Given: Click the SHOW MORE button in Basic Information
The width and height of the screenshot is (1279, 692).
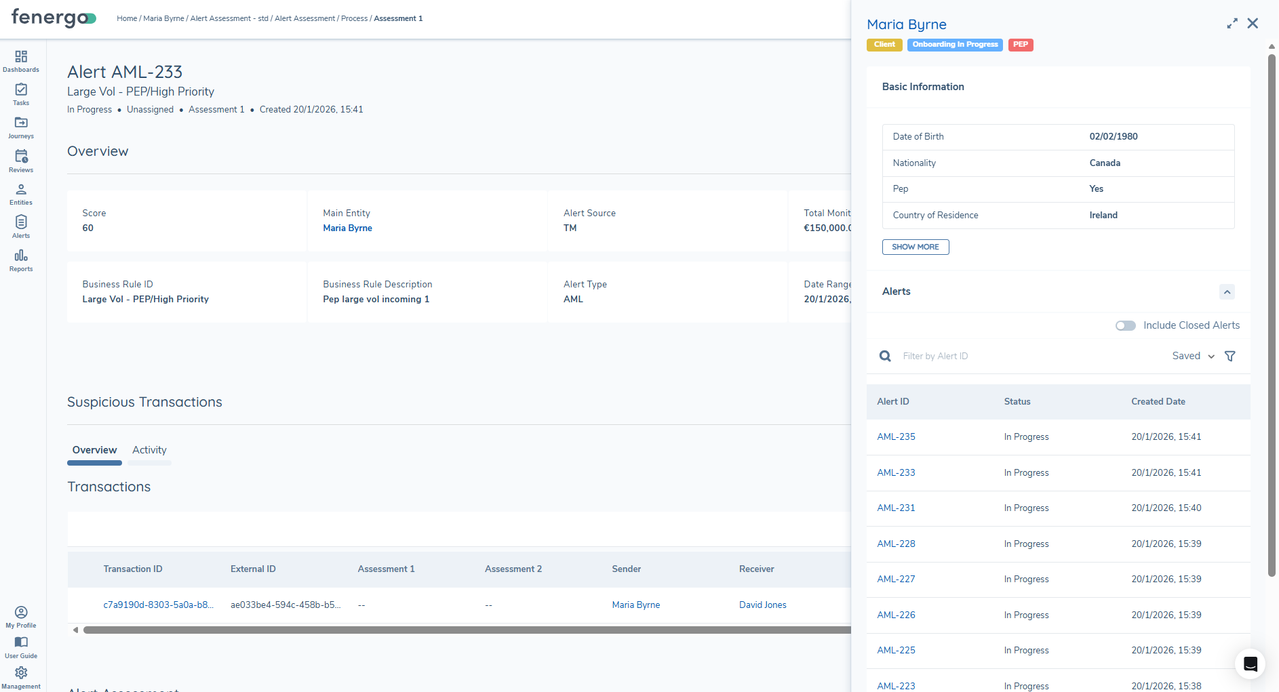Looking at the screenshot, I should [915, 247].
